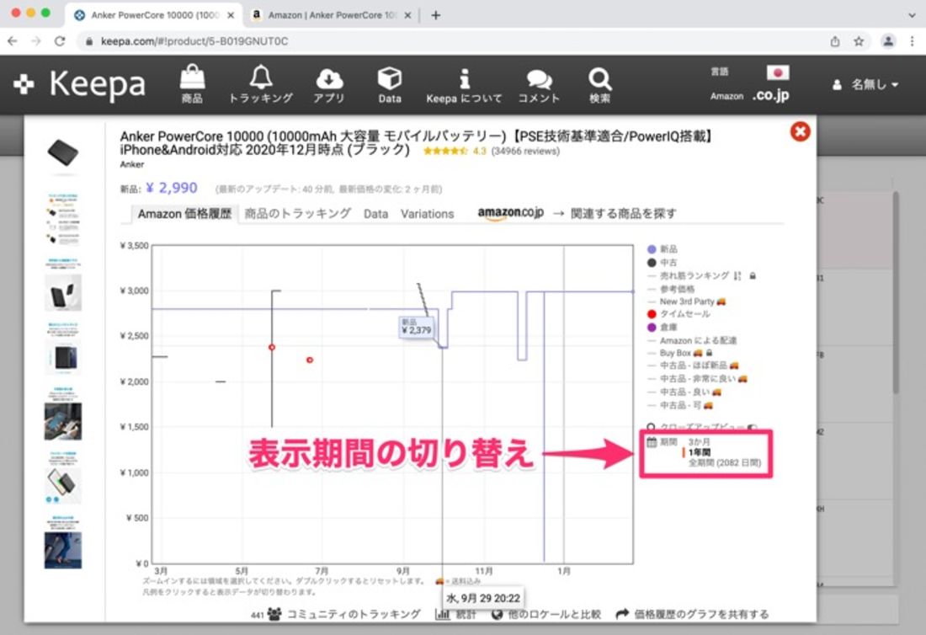Switch to the Amazon browser tab
The height and width of the screenshot is (635, 926).
coord(332,15)
